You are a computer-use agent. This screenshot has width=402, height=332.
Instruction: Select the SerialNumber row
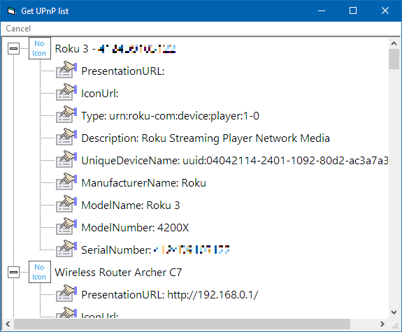[x=155, y=250]
